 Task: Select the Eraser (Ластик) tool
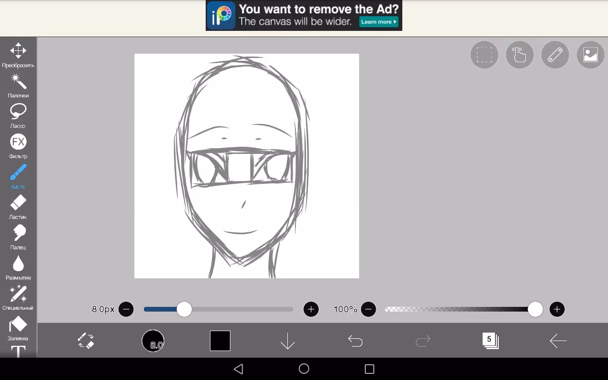18,207
